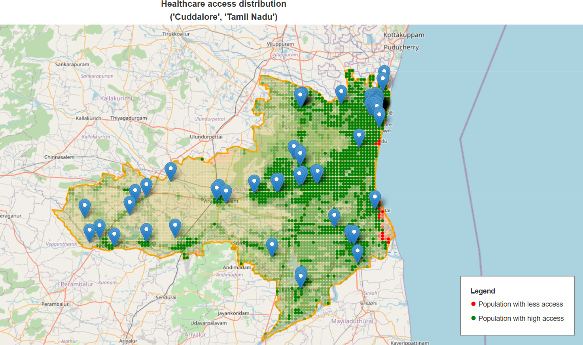Viewport: 583px width, 345px height.
Task: Toggle 'Population with high access' legend entry
Action: click(521, 318)
